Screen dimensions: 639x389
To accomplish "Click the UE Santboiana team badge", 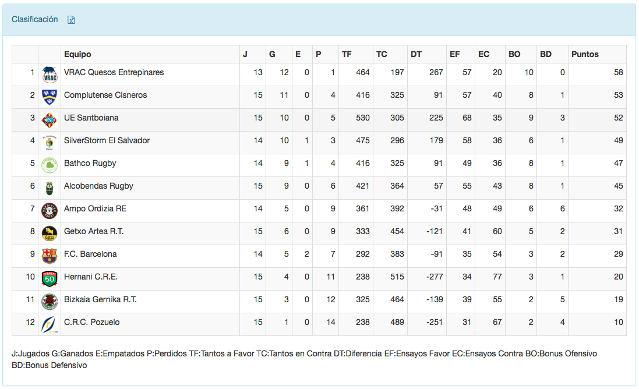I will click(x=50, y=120).
